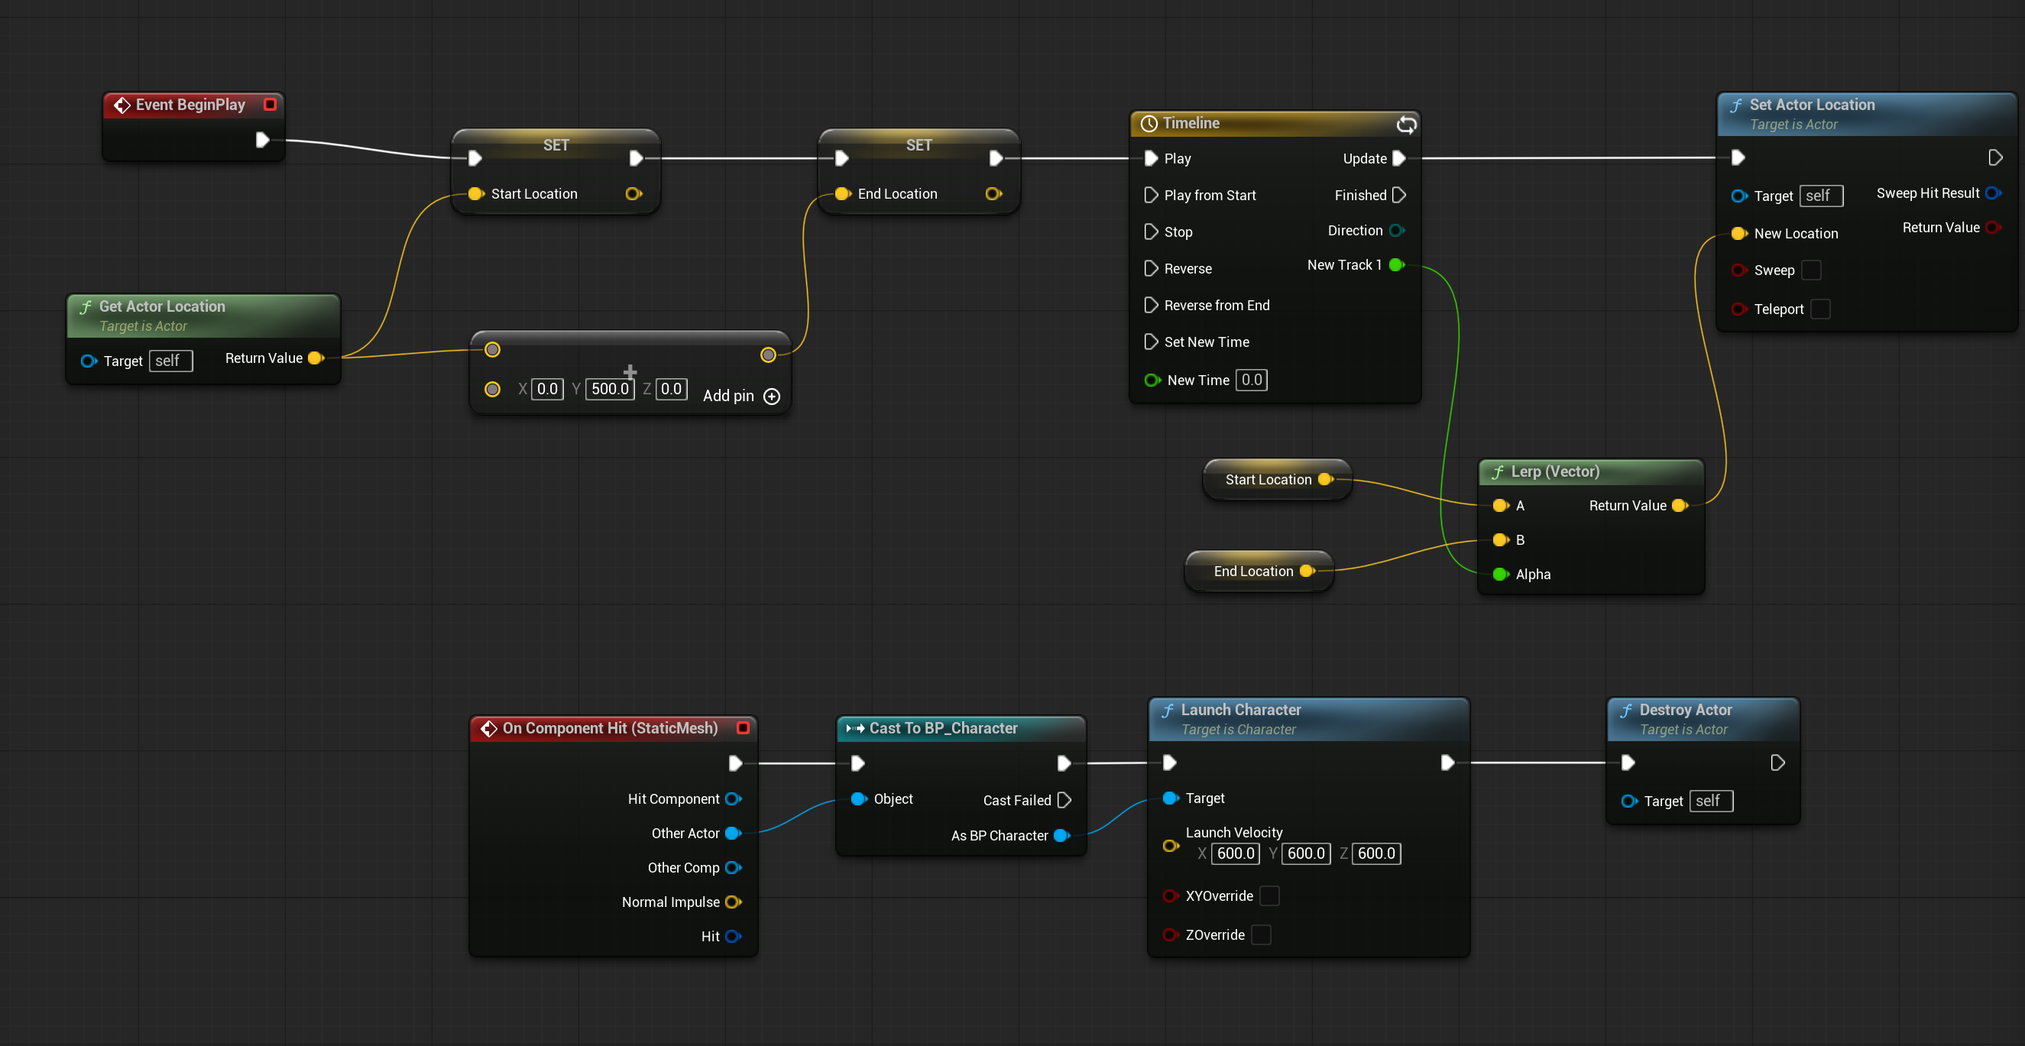This screenshot has height=1046, width=2025.
Task: Click Timeline Reverse execution pin
Action: pos(1151,268)
